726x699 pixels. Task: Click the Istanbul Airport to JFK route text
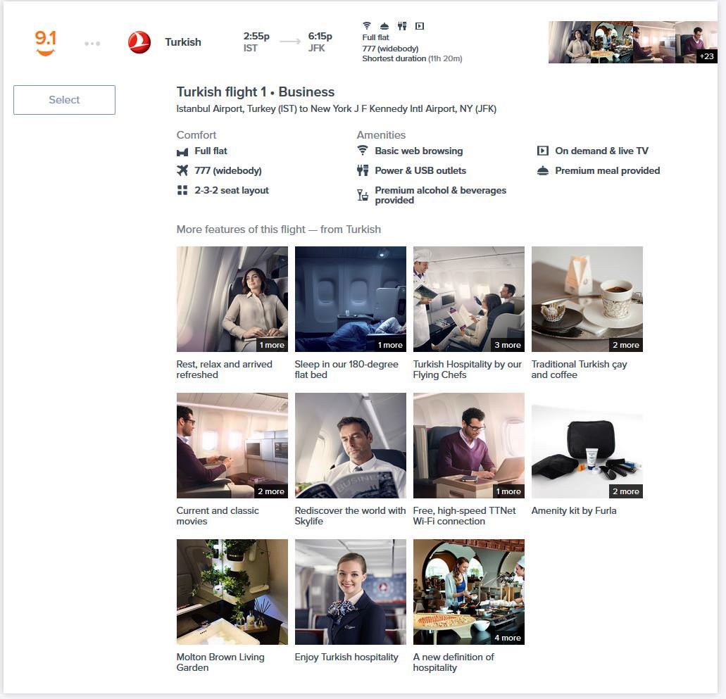336,109
